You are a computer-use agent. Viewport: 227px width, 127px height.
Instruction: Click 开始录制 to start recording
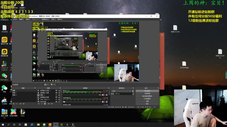147,94
